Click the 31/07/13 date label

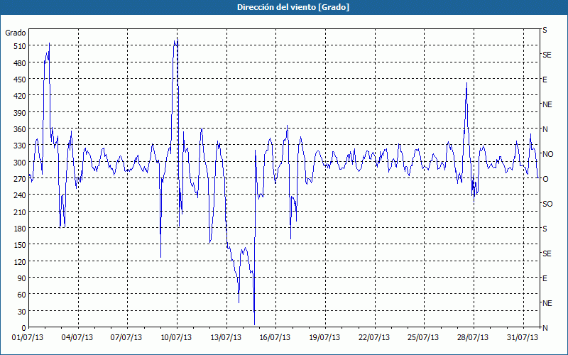click(523, 338)
